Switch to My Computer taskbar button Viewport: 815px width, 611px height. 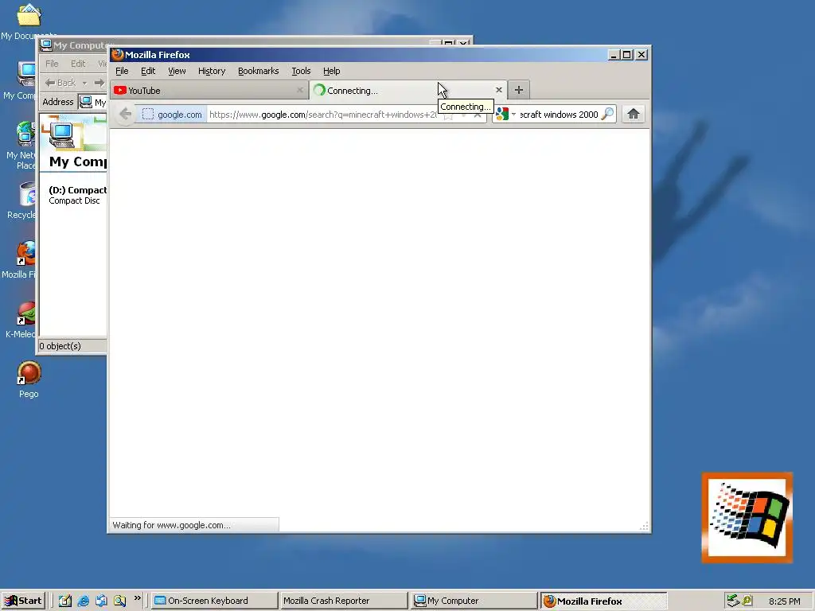click(473, 601)
